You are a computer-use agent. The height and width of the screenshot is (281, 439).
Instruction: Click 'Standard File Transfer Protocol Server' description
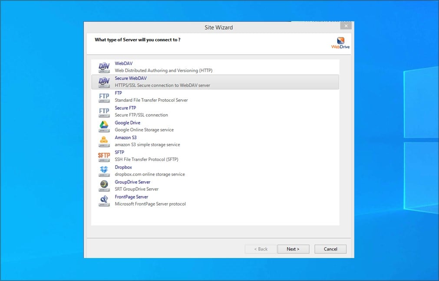click(151, 100)
